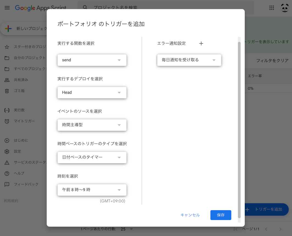The width and height of the screenshot is (292, 236).
Task: Open the deployment dropdown showing Head
Action: click(x=92, y=92)
